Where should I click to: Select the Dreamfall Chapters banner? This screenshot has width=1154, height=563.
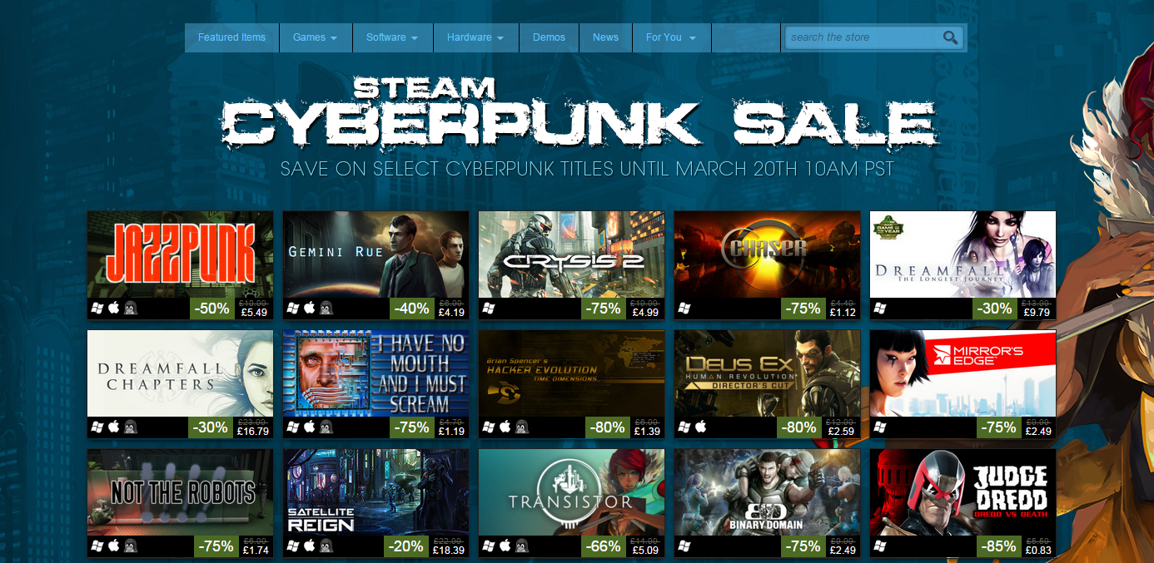point(181,373)
